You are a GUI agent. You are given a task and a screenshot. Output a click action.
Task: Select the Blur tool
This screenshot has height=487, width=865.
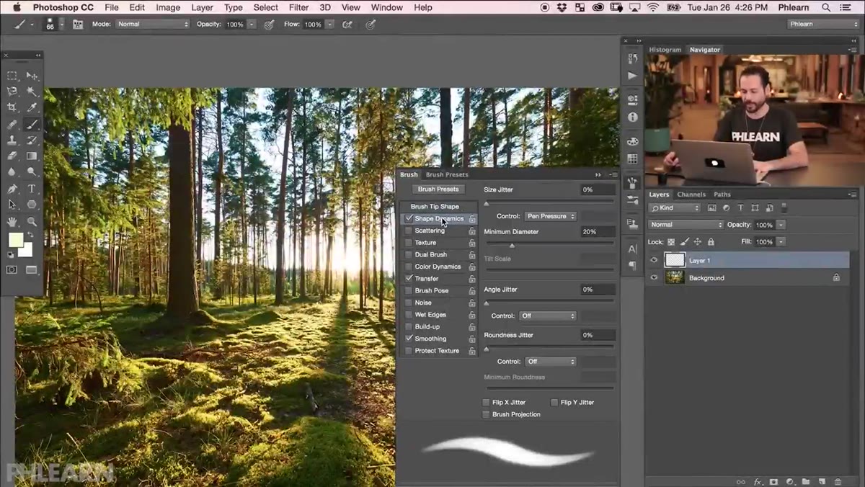tap(12, 172)
